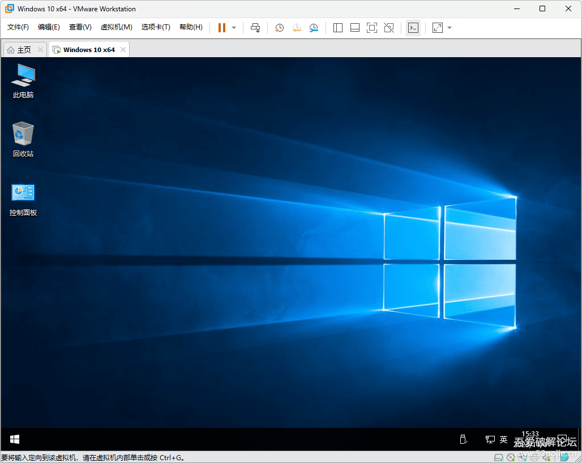The image size is (582, 463).
Task: Close the VMware Workstation window
Action: point(568,8)
